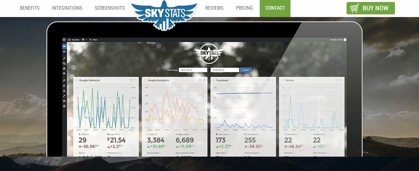
Task: Open the Users icon in sidebar
Action: coord(64,91)
